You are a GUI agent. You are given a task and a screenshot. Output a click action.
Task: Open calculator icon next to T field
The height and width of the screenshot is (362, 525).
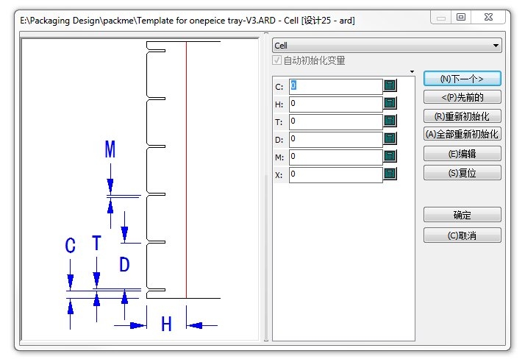(x=390, y=121)
